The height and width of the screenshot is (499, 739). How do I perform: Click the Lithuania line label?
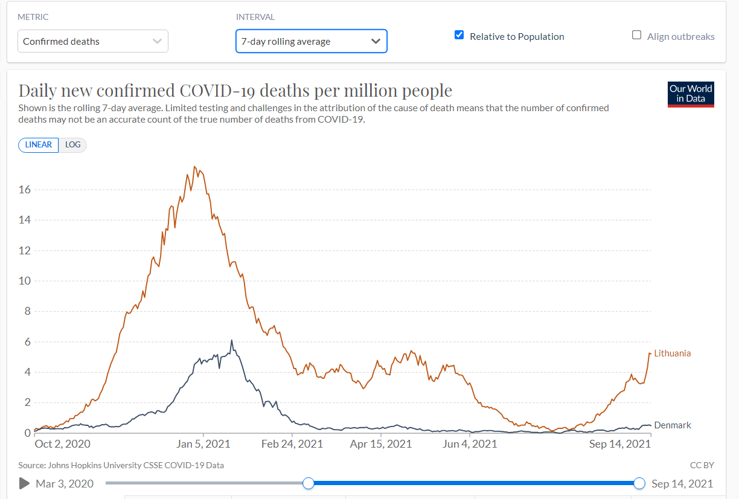point(672,353)
